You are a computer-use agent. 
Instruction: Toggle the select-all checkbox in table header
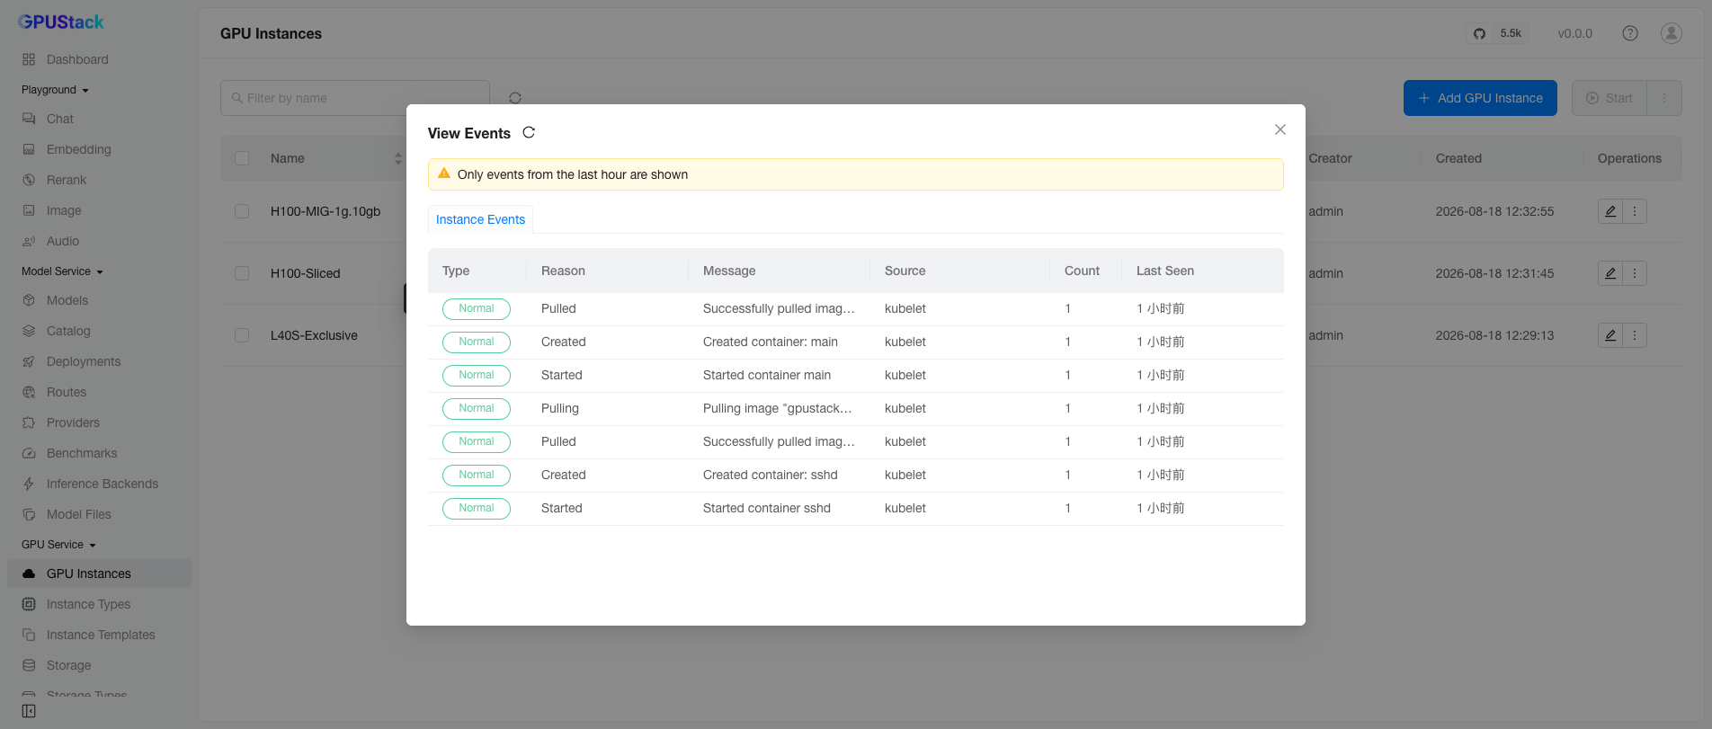tap(242, 158)
